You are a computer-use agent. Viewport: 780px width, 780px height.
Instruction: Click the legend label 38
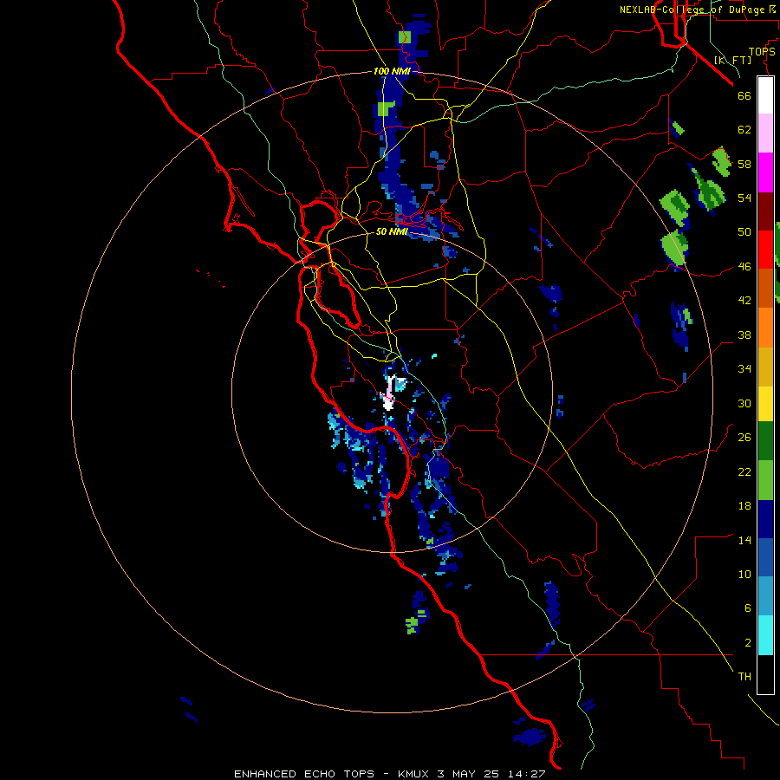(x=744, y=335)
